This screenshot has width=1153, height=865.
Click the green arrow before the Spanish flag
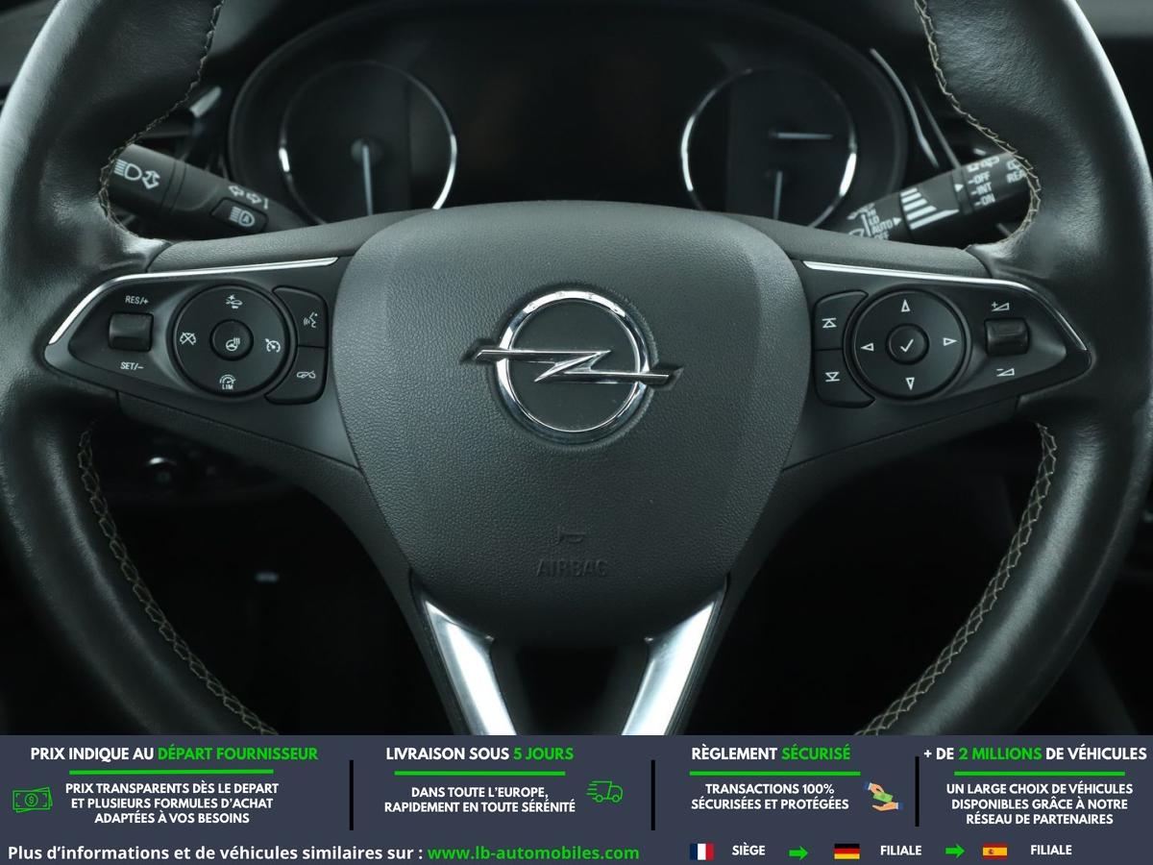(954, 851)
